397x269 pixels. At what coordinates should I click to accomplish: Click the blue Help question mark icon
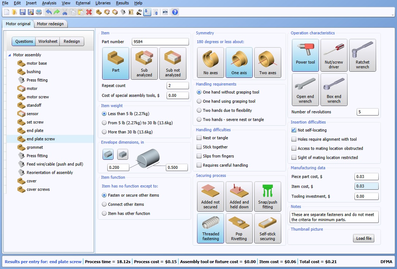click(x=175, y=12)
